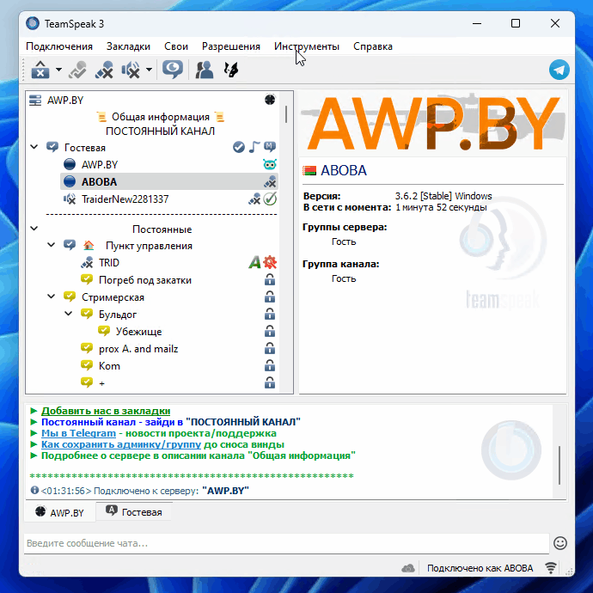
Task: Select the Погреб под закатки channel
Action: 145,280
